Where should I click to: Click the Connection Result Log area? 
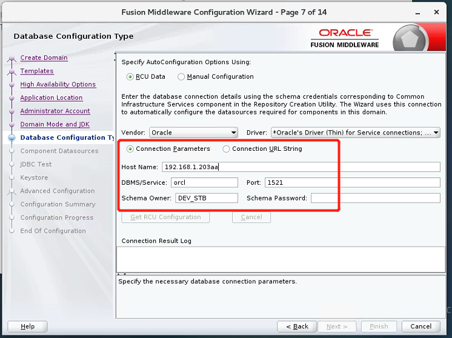pyautogui.click(x=281, y=259)
